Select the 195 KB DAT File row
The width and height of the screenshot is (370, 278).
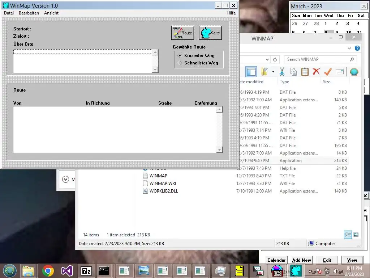(293, 146)
